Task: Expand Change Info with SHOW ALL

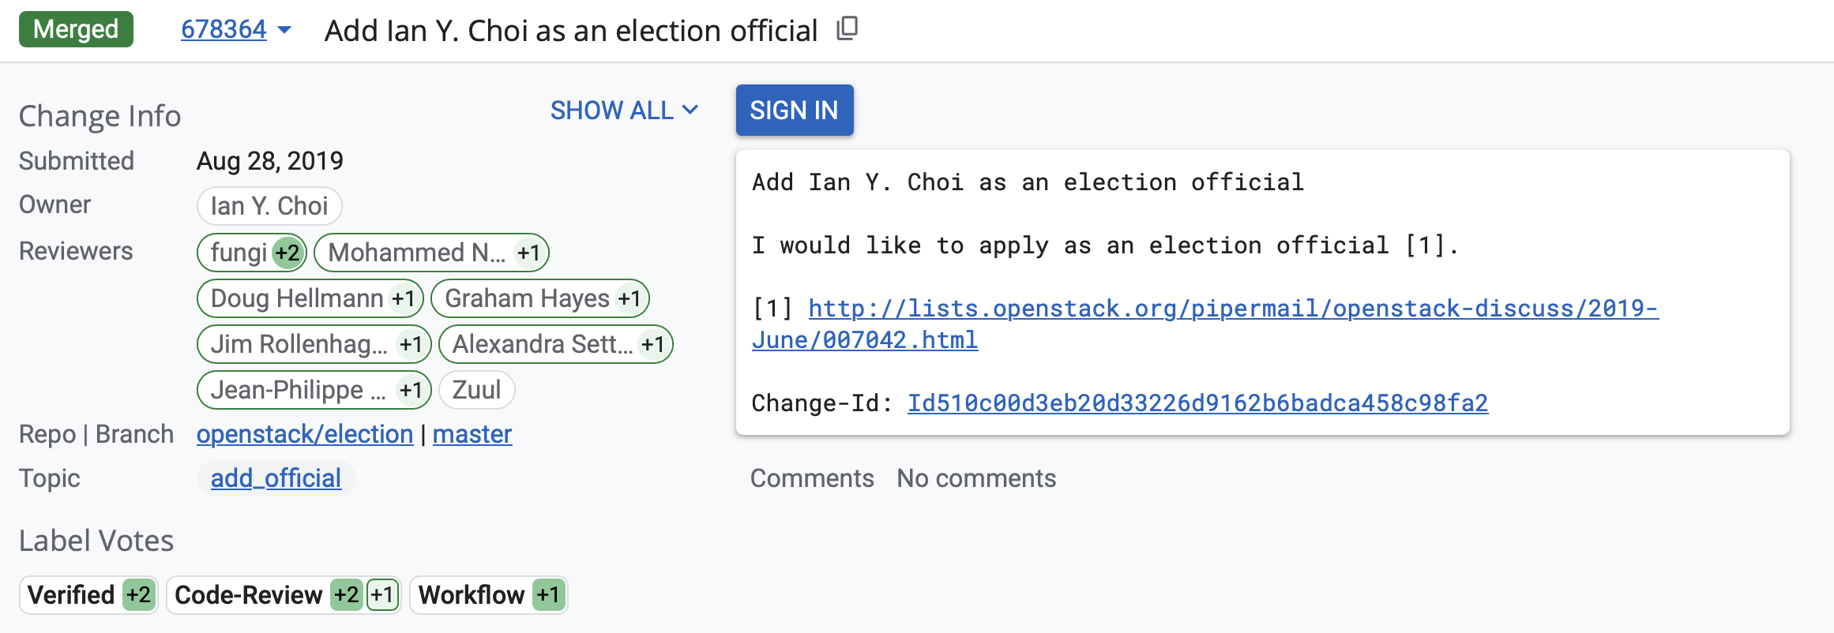Action: [x=624, y=110]
